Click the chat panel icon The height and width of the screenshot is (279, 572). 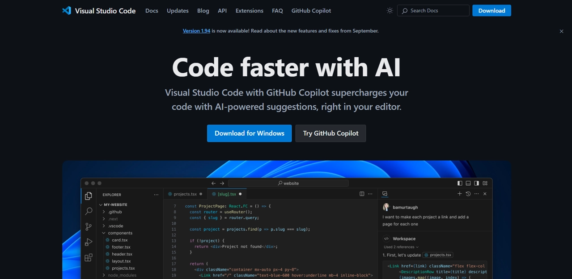(385, 194)
